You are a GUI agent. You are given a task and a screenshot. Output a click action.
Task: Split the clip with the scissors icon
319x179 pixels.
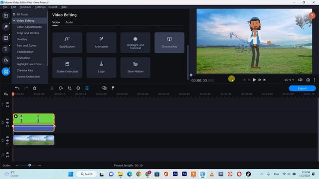click(52, 88)
